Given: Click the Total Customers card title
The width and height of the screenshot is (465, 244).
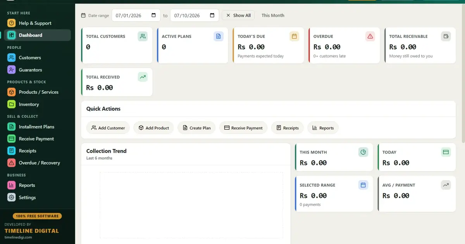Looking at the screenshot, I should pyautogui.click(x=106, y=36).
